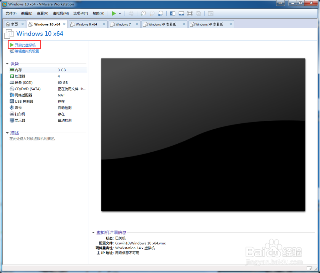Click the revert to snapshot icon

point(152,13)
